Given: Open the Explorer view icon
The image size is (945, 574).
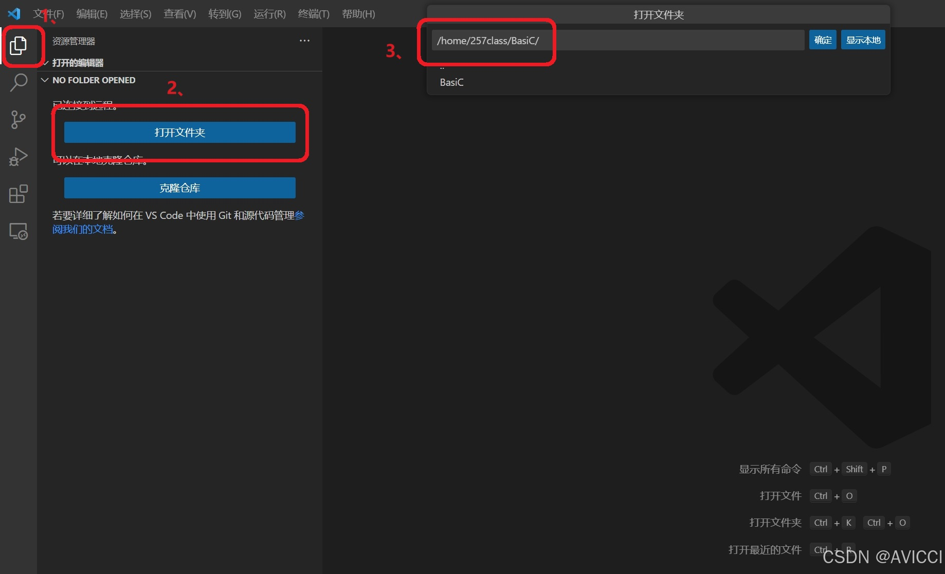Looking at the screenshot, I should [19, 46].
